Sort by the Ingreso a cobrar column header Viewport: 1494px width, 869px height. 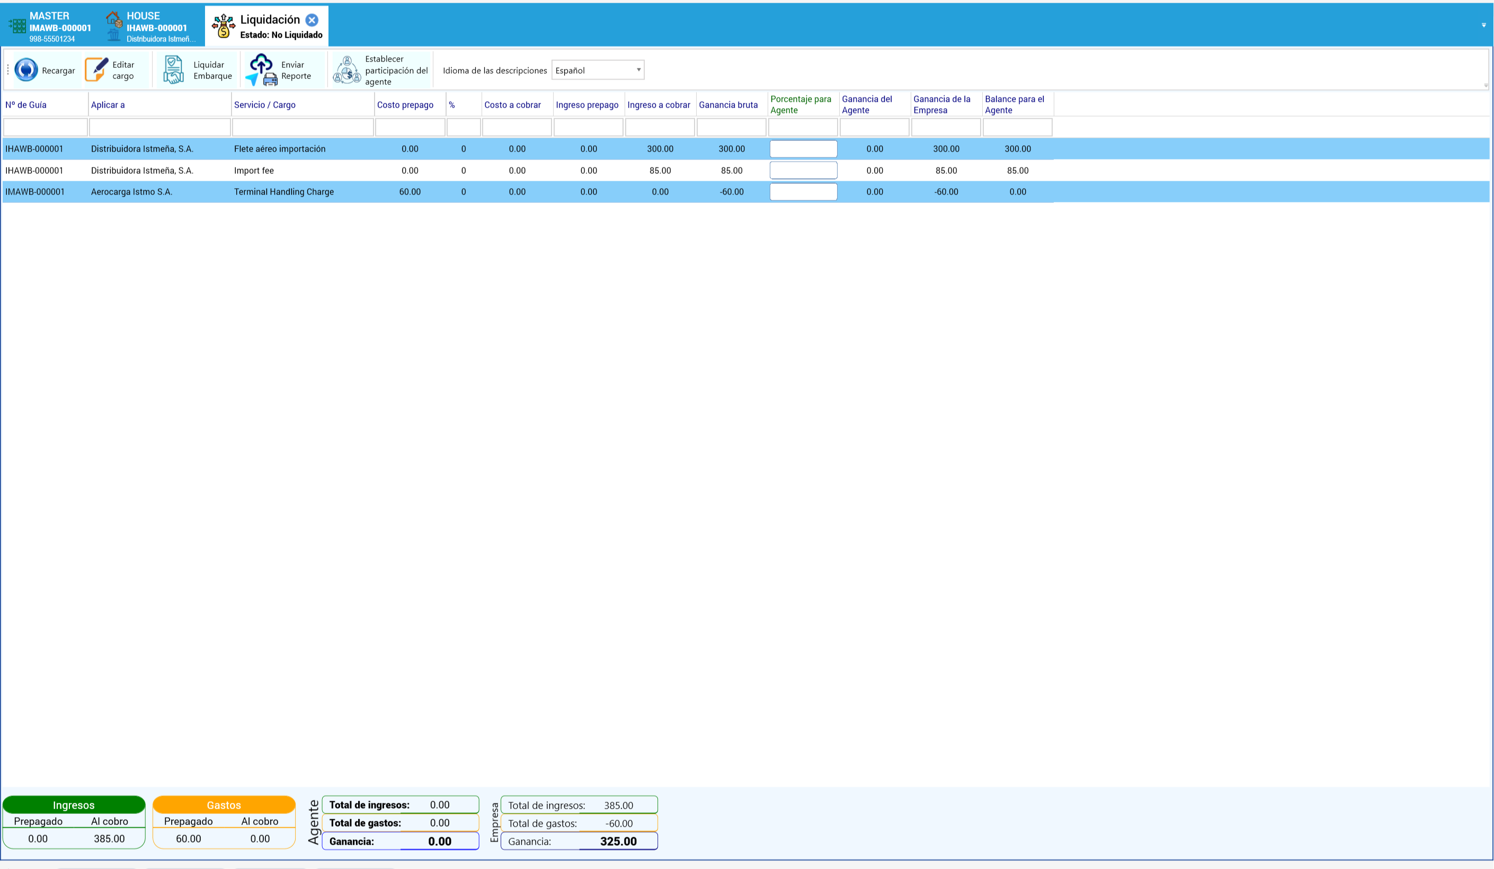point(659,105)
